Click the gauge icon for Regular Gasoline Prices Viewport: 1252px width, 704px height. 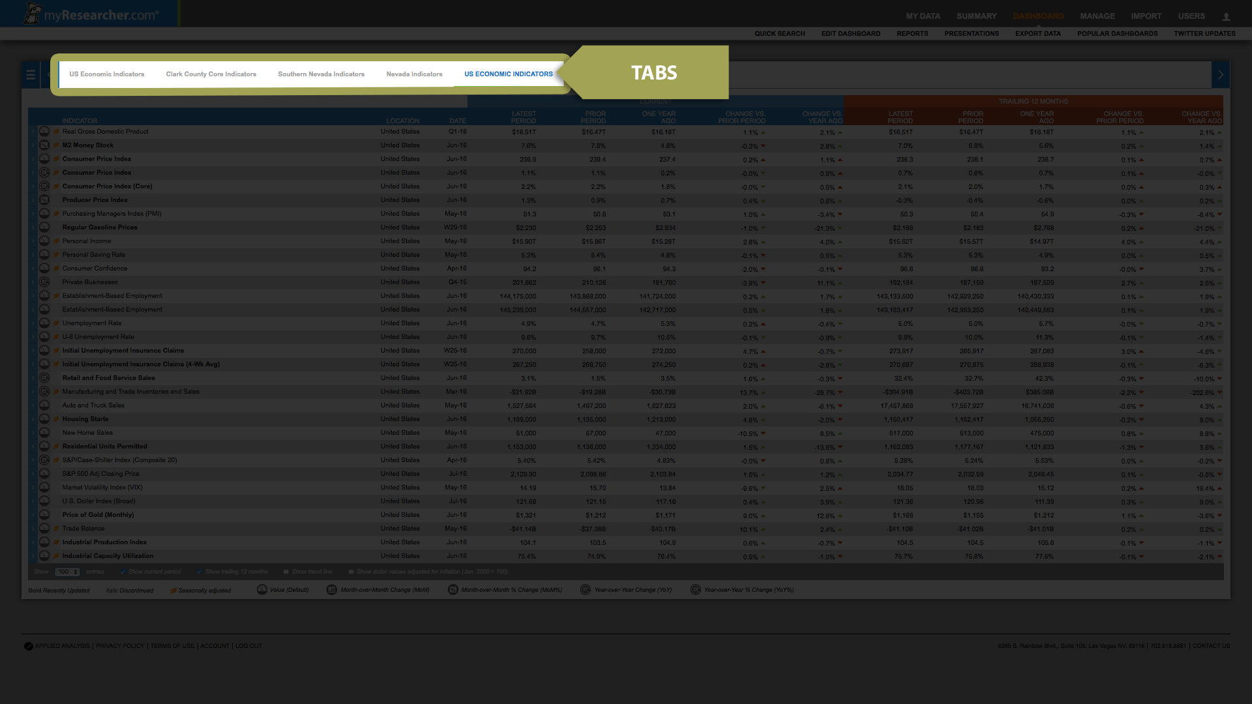click(44, 227)
